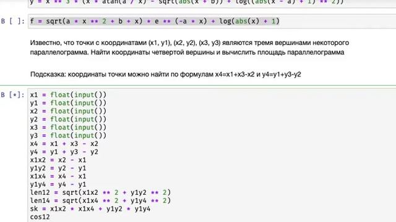Click the line 'x1x4 = x4 - x1'

58,176
